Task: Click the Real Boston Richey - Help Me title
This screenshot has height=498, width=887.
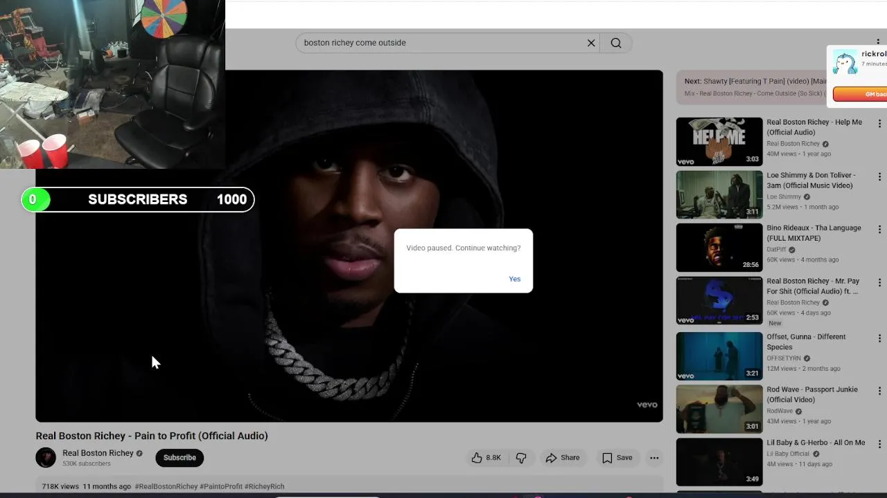Action: click(814, 127)
